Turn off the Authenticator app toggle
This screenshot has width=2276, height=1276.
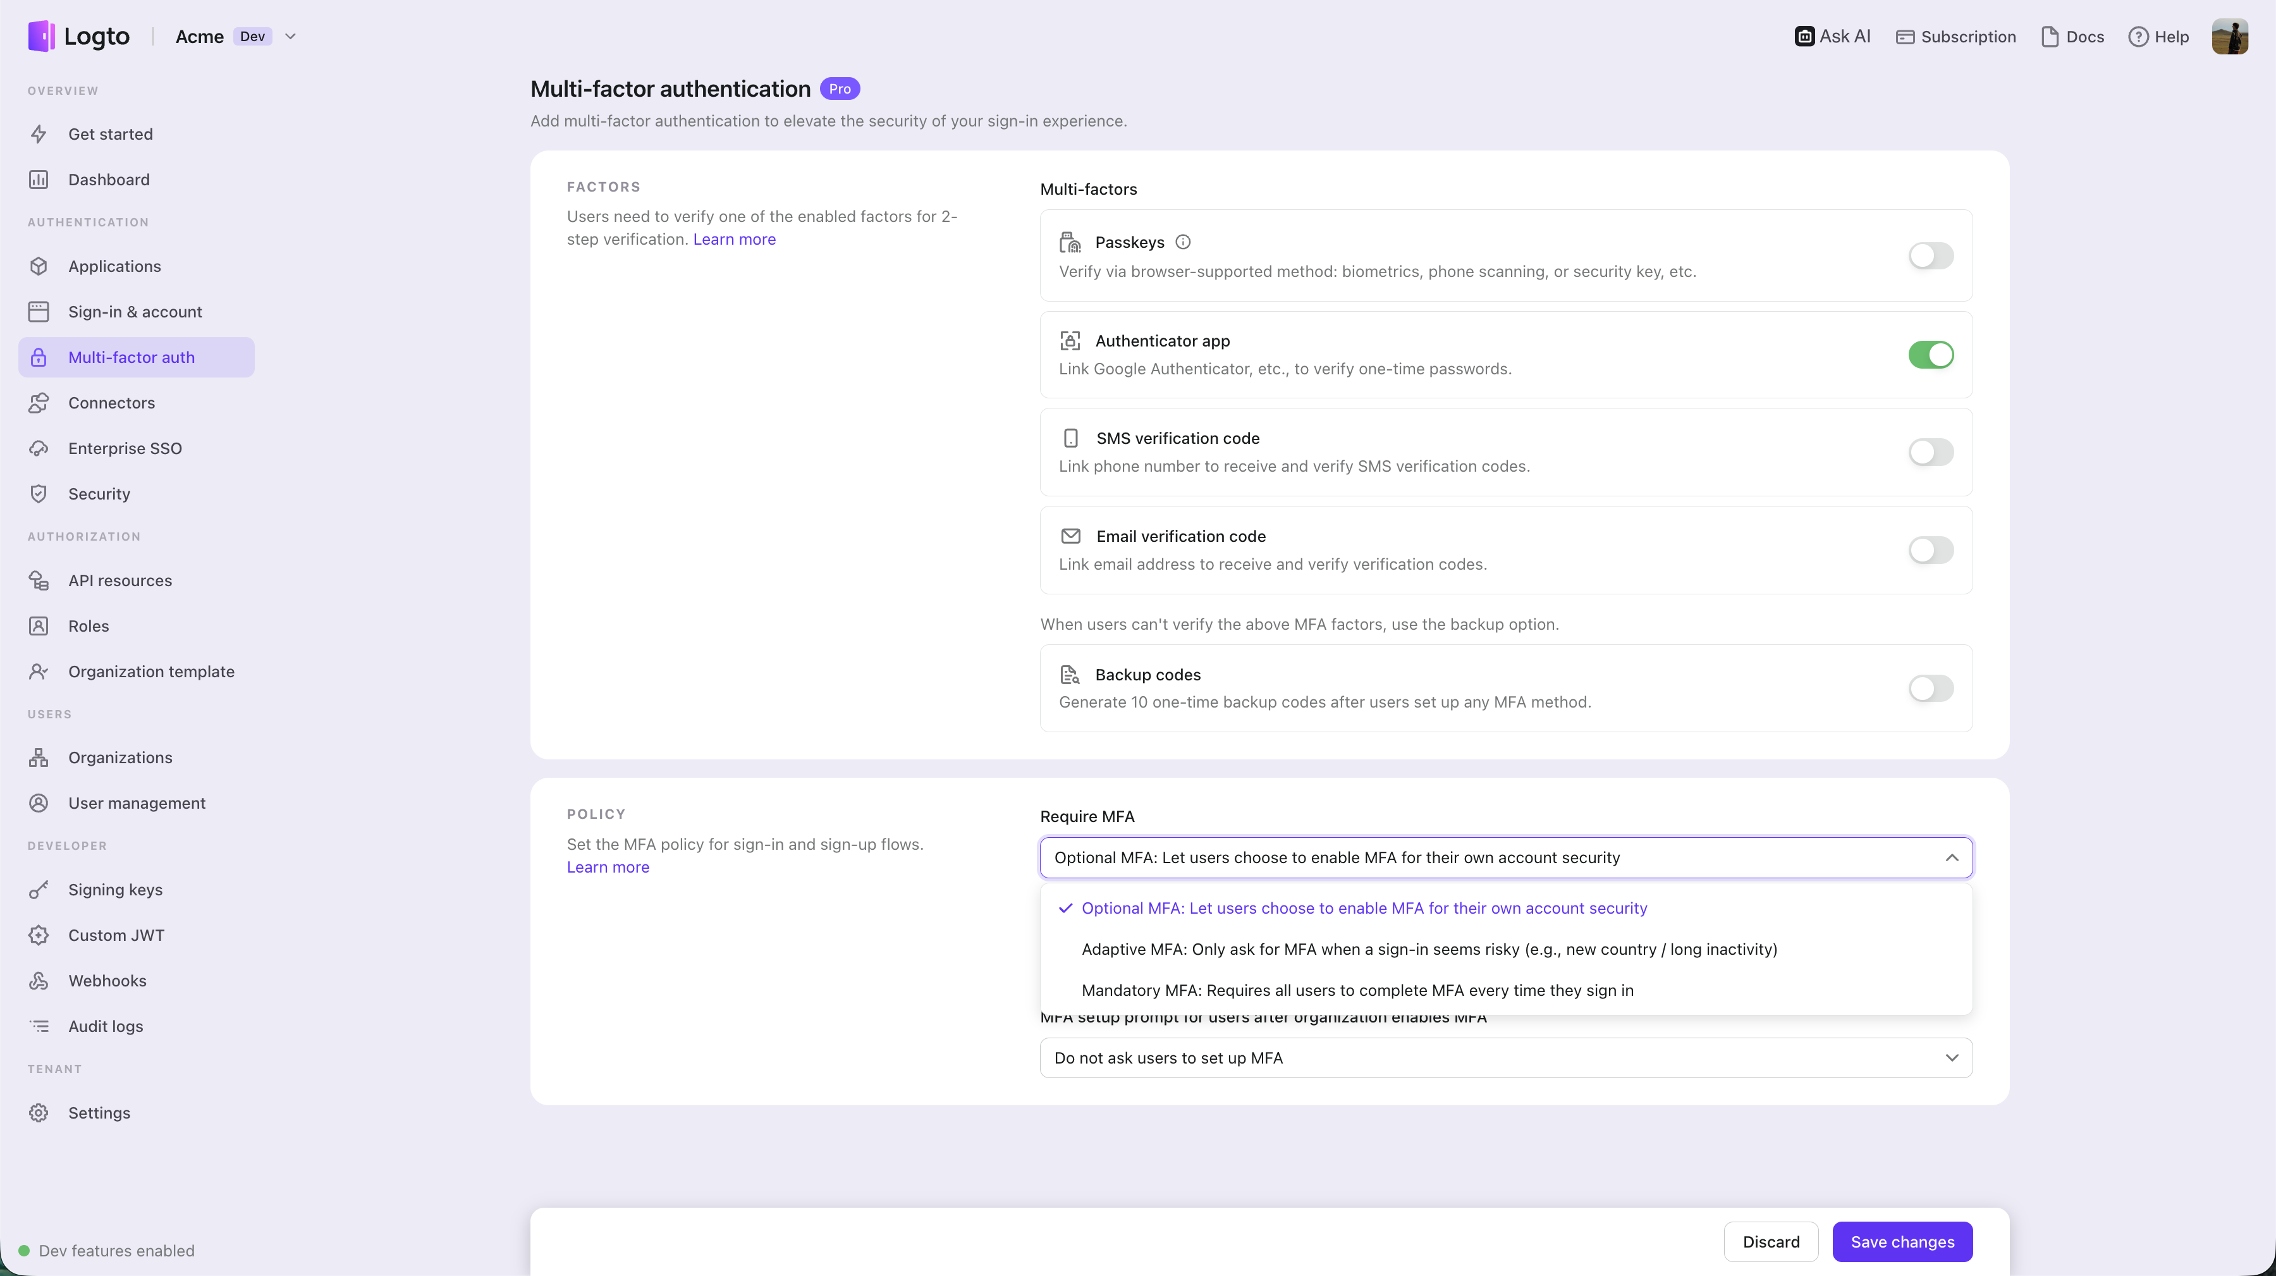pos(1931,355)
